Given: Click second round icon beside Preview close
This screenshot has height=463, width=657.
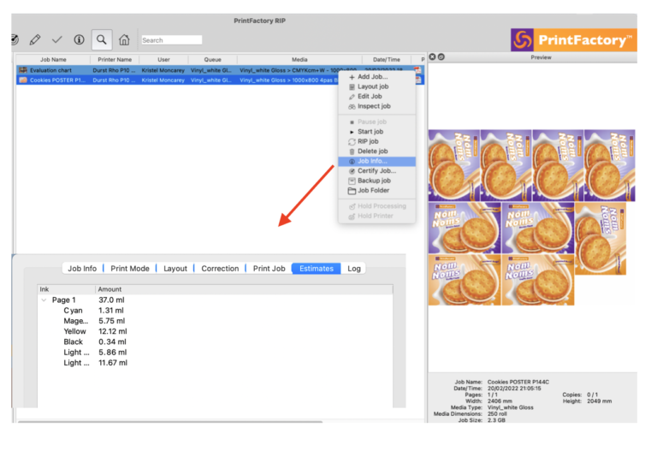Looking at the screenshot, I should (441, 57).
